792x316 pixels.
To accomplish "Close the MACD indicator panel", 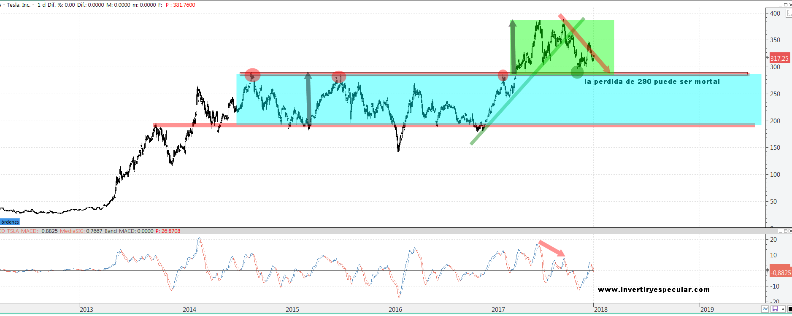I will [790, 231].
